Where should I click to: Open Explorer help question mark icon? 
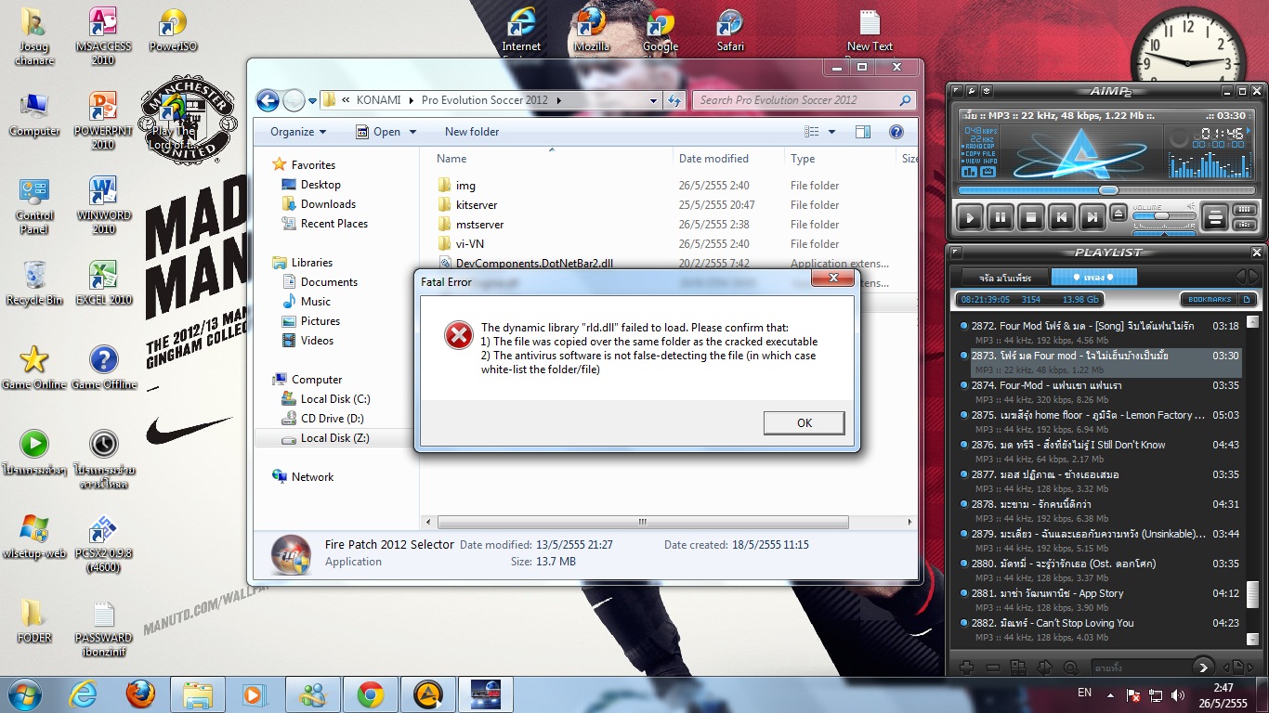[896, 132]
